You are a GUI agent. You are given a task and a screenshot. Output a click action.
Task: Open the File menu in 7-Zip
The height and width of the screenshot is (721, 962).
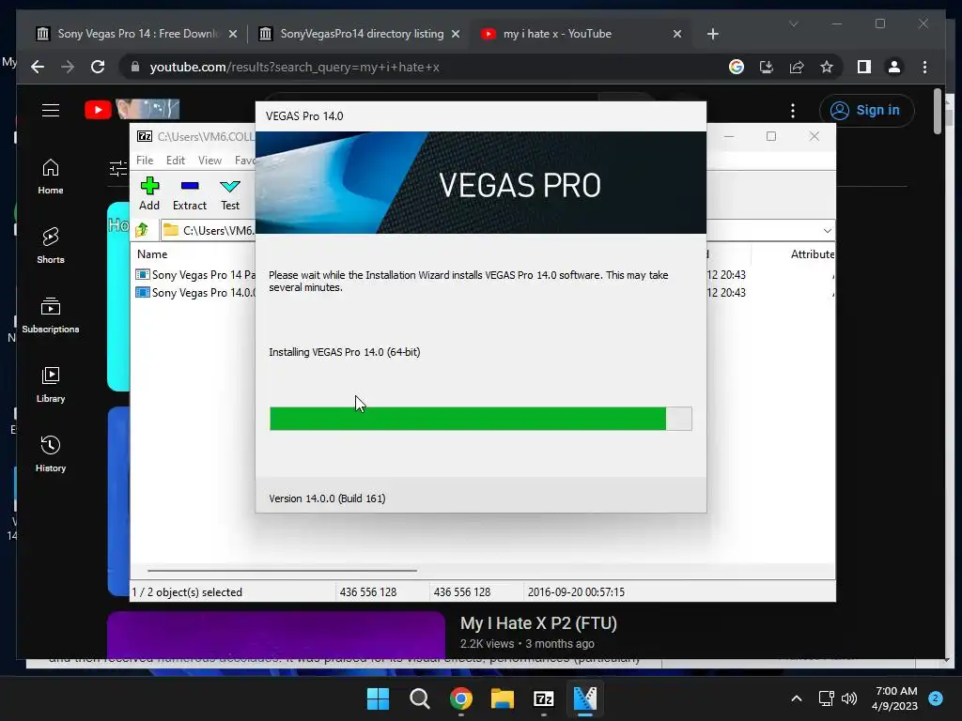[145, 160]
